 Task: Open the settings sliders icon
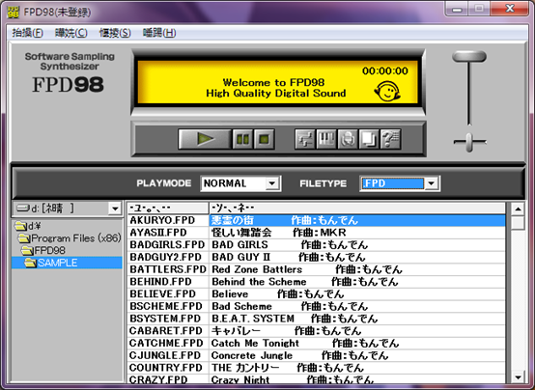(305, 139)
